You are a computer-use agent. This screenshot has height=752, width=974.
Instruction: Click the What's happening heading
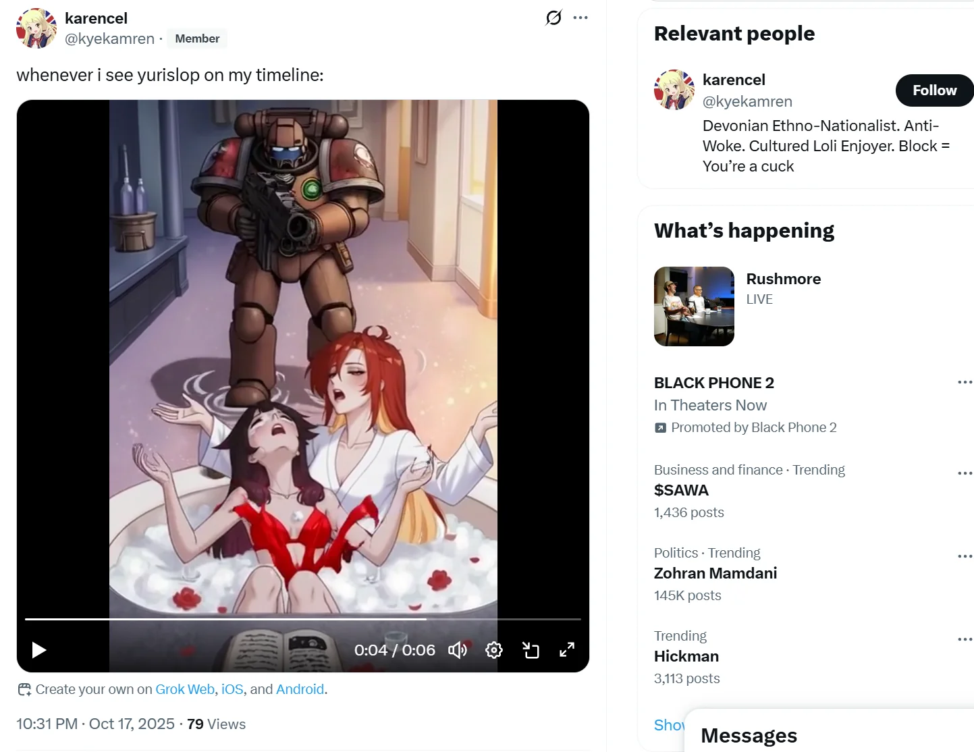point(744,231)
